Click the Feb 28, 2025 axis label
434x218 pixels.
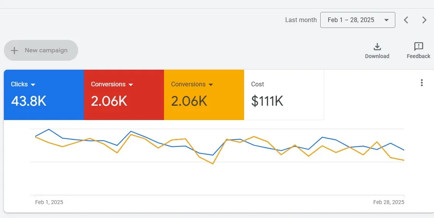[x=389, y=202]
